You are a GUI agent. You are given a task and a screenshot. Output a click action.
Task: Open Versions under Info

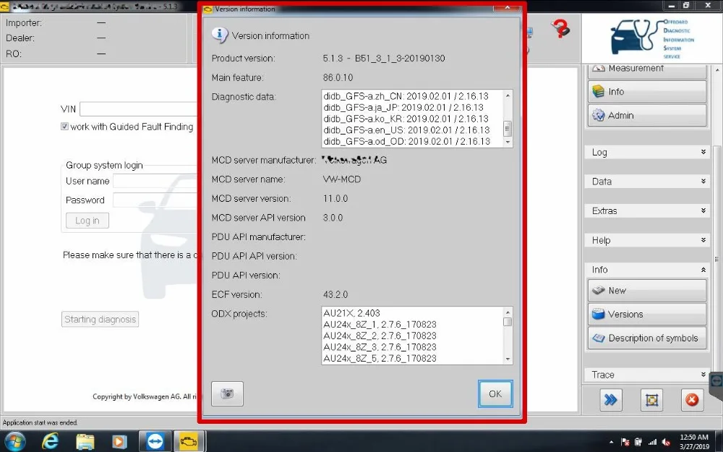[x=647, y=314]
